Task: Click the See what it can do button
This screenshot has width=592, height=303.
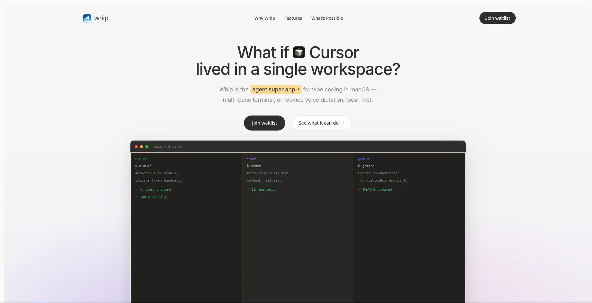Action: [x=321, y=123]
